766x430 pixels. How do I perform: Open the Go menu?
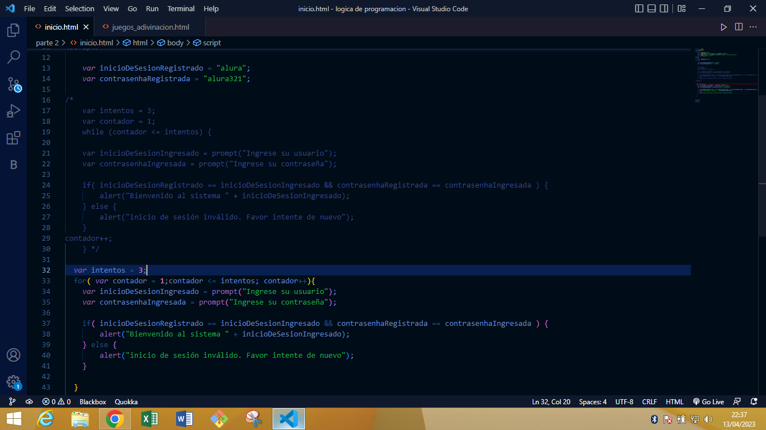pyautogui.click(x=132, y=8)
